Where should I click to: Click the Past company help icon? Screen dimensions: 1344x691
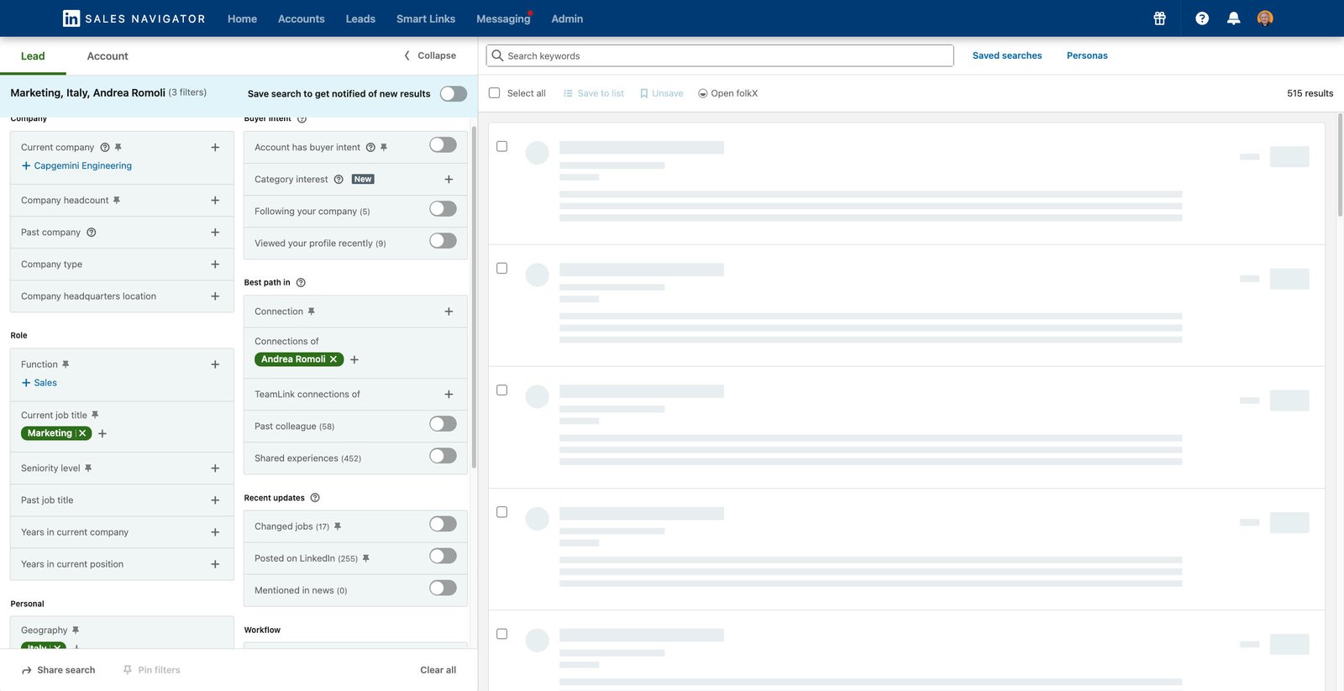92,233
